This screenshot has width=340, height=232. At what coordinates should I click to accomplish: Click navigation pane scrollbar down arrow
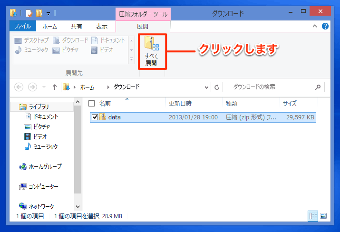click(x=78, y=207)
